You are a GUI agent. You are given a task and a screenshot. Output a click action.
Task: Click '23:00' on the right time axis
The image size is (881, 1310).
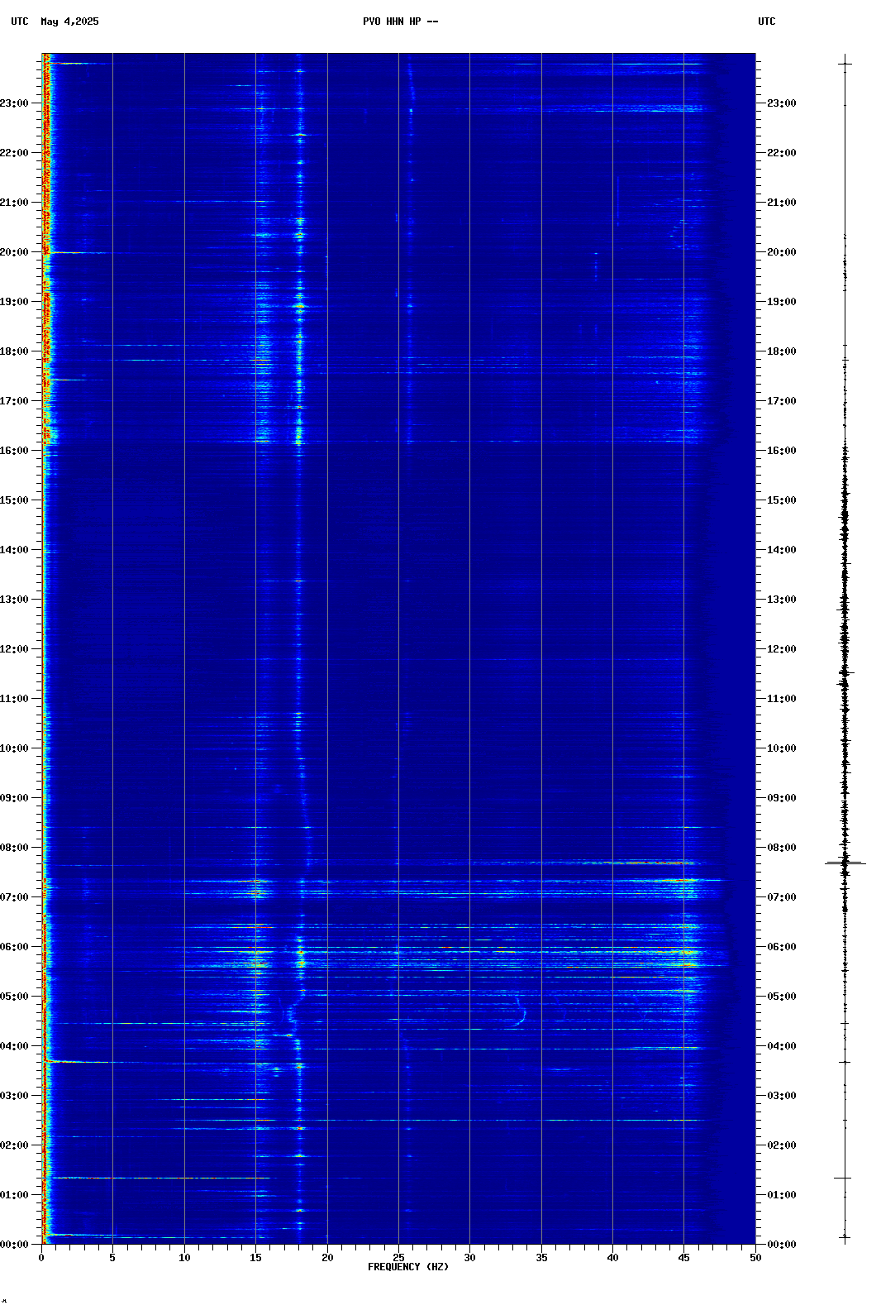[782, 103]
